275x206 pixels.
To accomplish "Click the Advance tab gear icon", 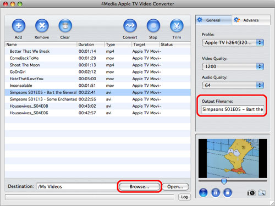I will coord(237,20).
